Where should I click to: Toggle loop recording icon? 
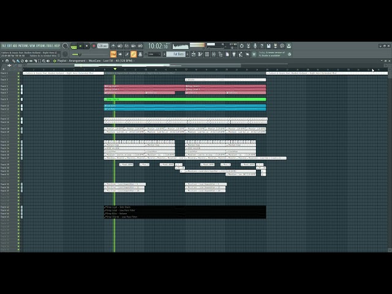[x=140, y=46]
